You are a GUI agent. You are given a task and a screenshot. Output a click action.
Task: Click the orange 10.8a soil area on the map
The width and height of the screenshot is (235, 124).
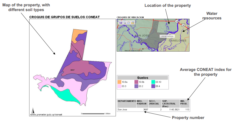(x=76, y=35)
